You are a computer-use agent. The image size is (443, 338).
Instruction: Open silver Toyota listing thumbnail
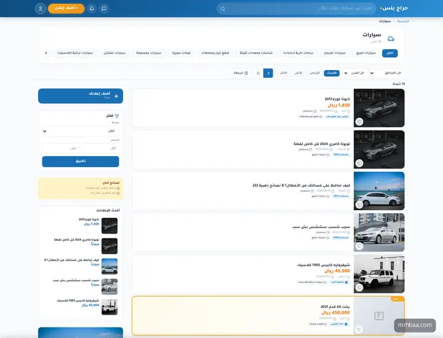379,232
